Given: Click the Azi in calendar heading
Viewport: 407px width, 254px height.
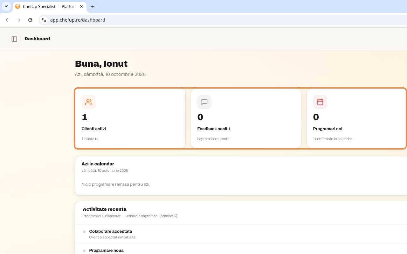Looking at the screenshot, I should pyautogui.click(x=98, y=164).
